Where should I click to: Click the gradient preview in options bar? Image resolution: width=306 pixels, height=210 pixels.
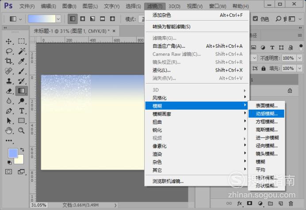pos(42,19)
